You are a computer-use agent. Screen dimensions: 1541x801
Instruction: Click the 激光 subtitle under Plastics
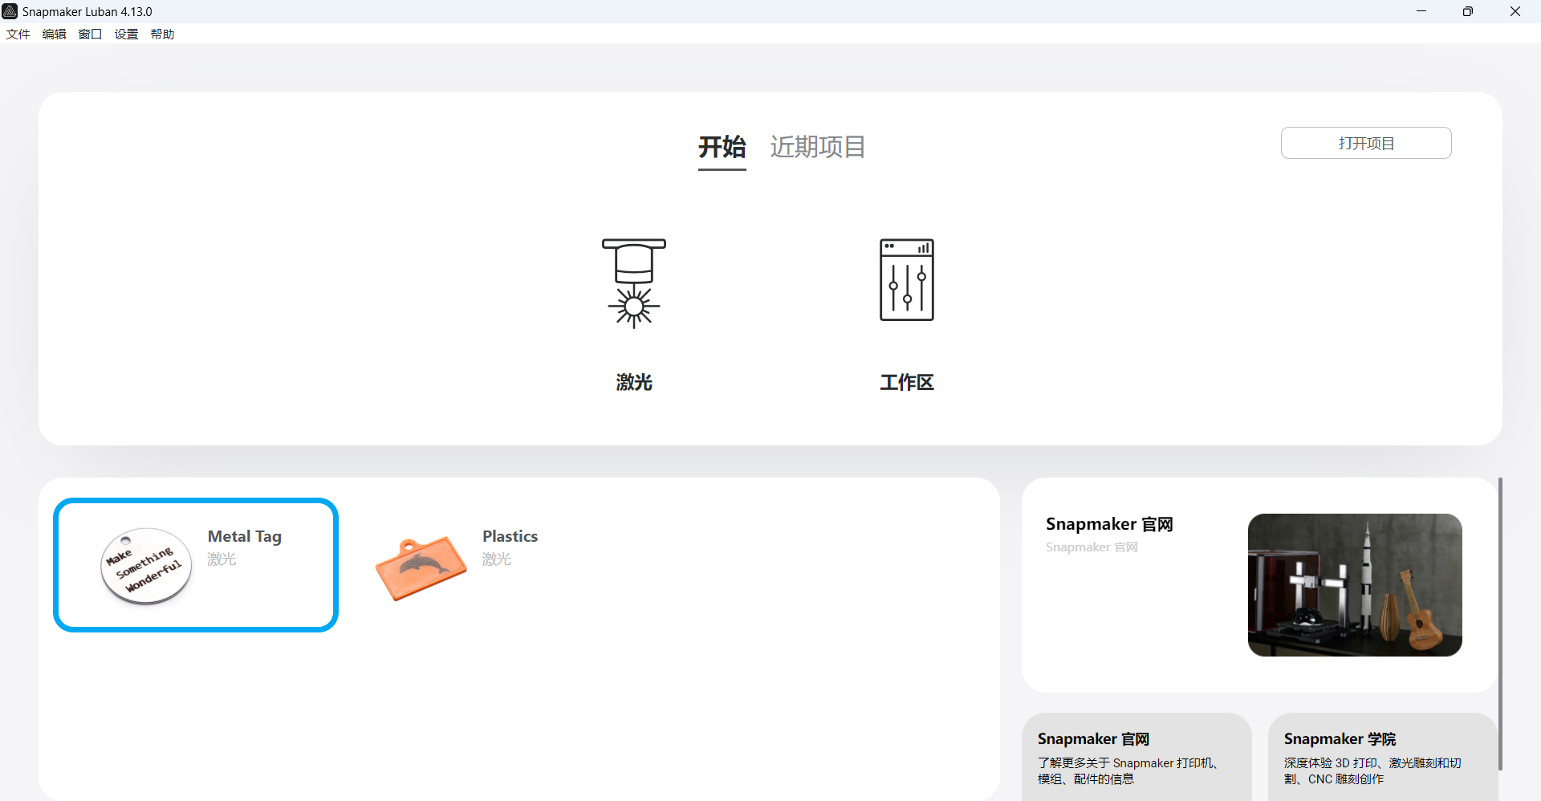pos(496,559)
